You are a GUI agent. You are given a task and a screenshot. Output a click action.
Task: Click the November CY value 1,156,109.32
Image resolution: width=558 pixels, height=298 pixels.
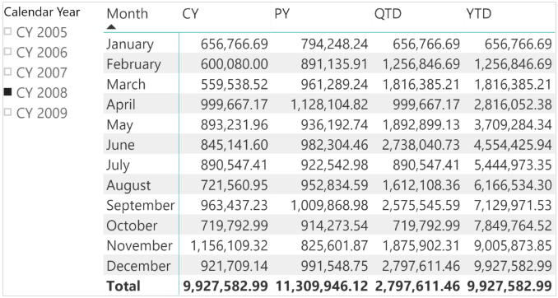click(229, 245)
